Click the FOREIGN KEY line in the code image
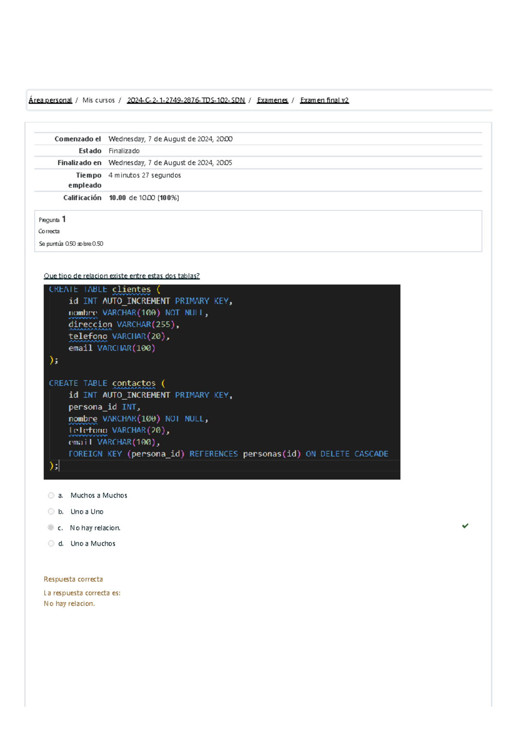The height and width of the screenshot is (731, 516). pyautogui.click(x=228, y=454)
